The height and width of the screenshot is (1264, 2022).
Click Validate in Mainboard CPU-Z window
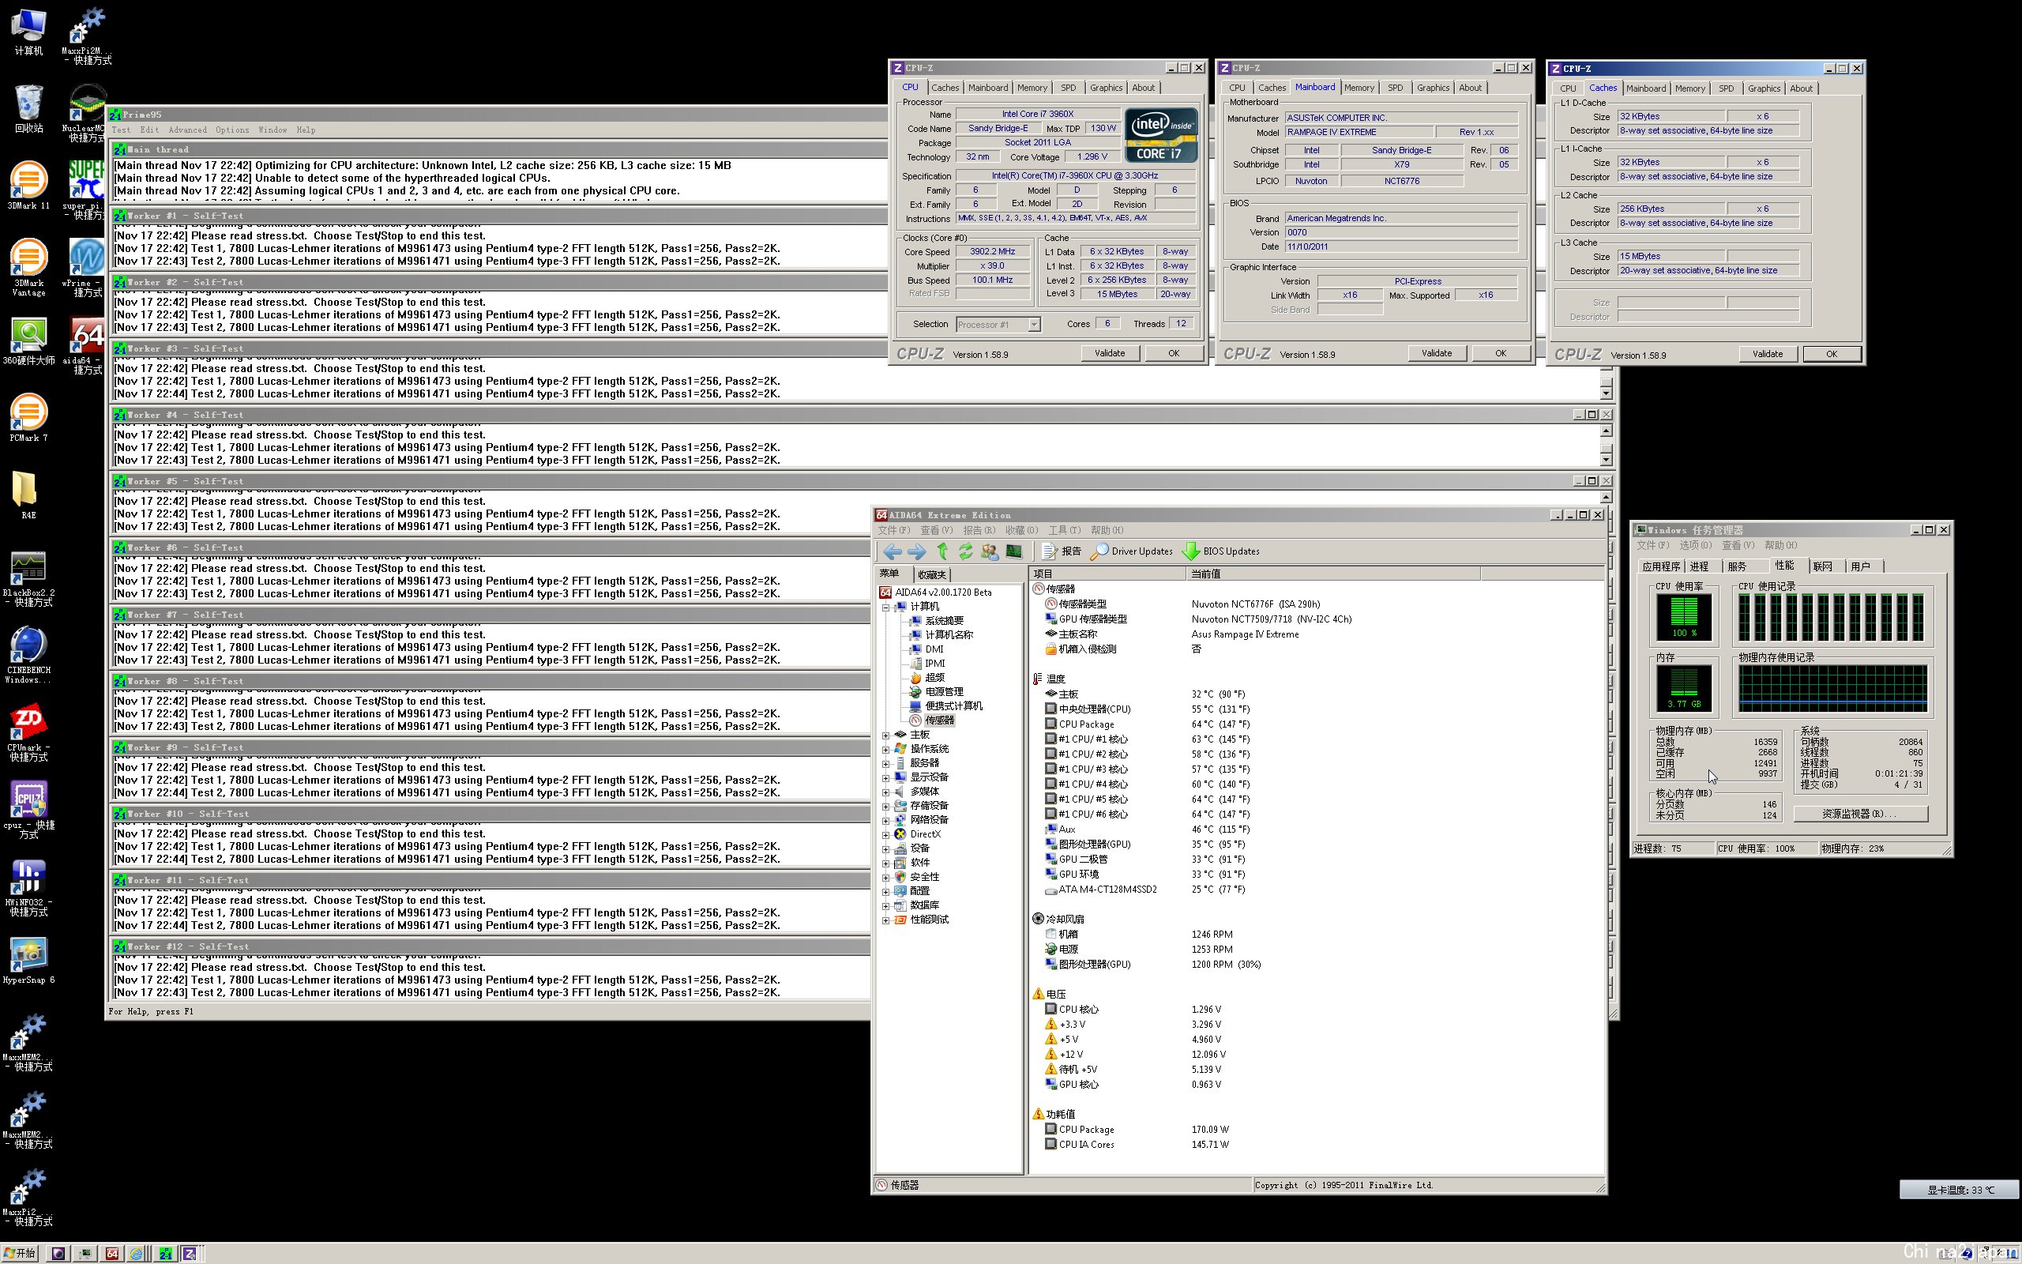click(1436, 354)
